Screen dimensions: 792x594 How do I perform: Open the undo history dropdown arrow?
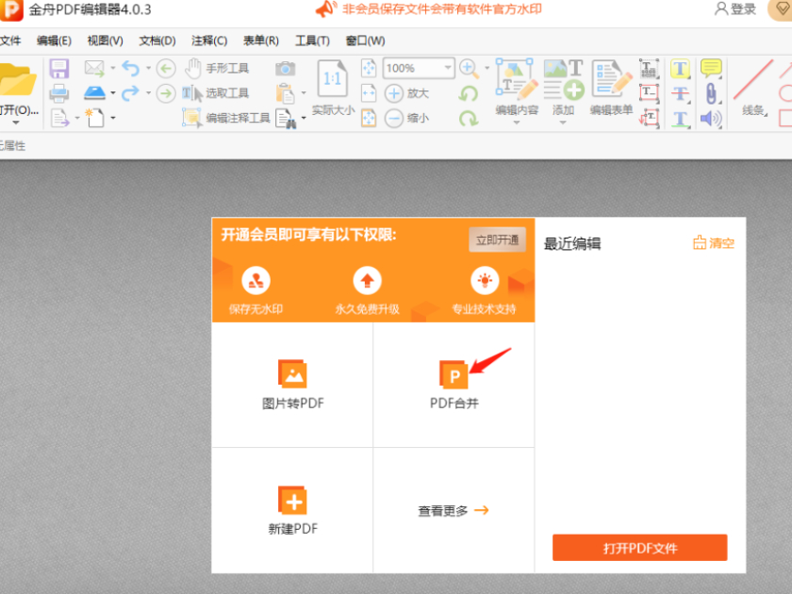pyautogui.click(x=149, y=68)
